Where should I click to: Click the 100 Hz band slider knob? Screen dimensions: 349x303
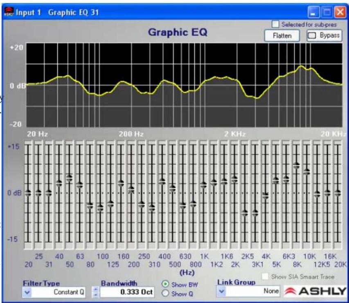click(x=100, y=208)
